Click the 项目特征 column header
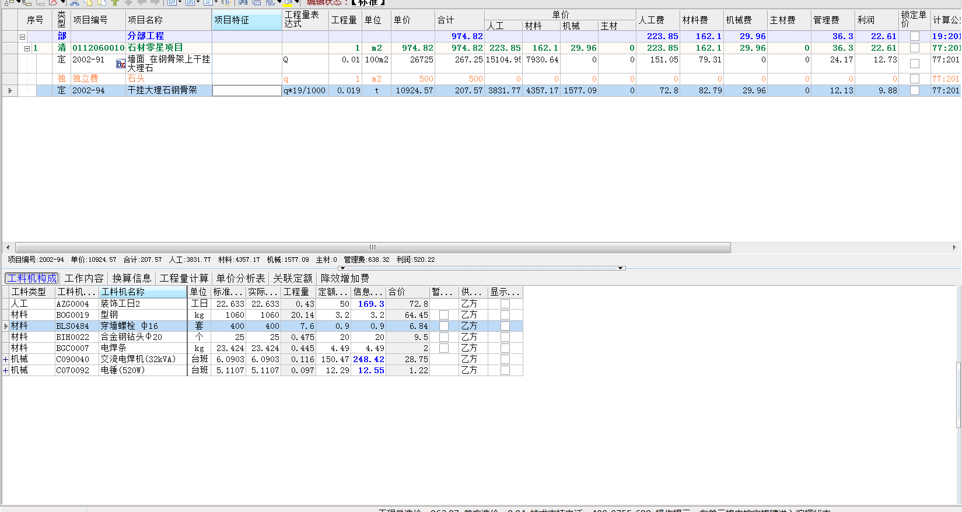 [x=247, y=20]
